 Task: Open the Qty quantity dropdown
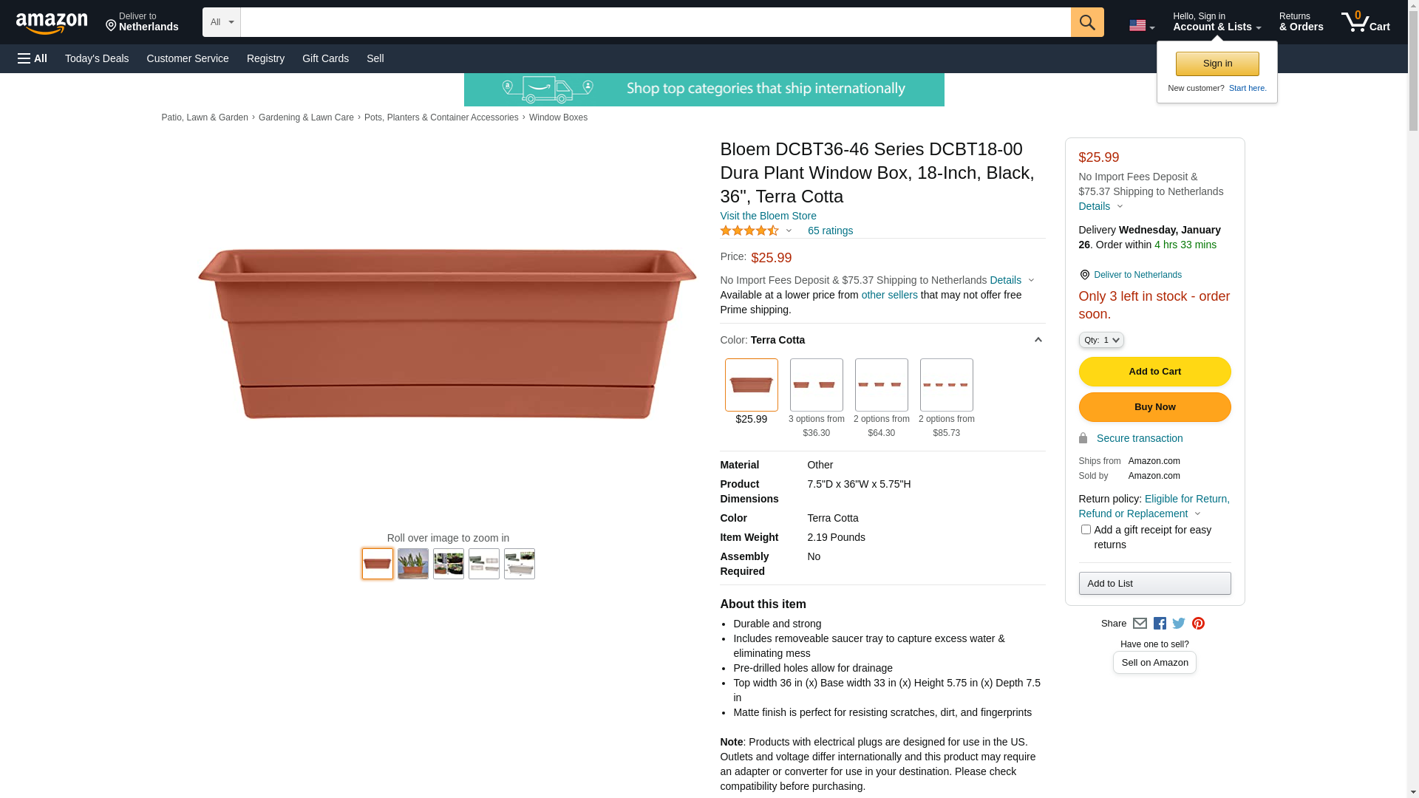click(1101, 340)
